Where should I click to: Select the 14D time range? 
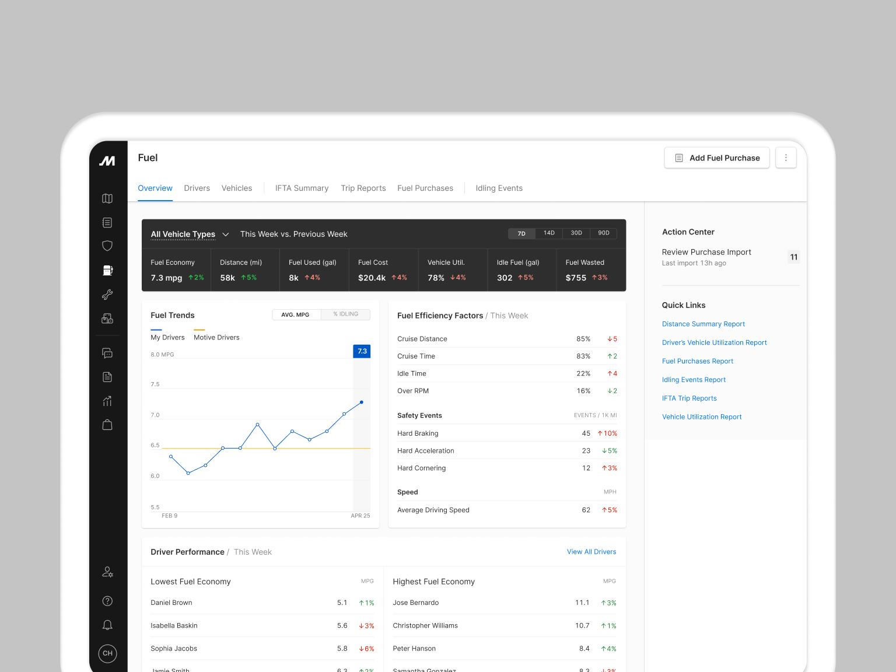pos(549,233)
